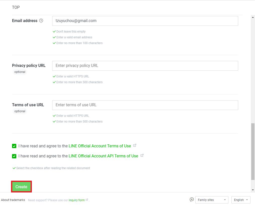
Task: Click the external link icon after inquiry form
Action: coord(87,200)
